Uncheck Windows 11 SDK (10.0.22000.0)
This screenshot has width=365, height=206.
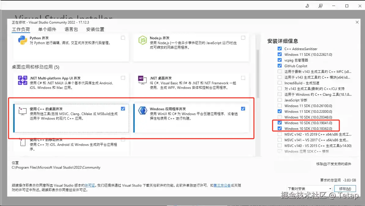(x=280, y=111)
